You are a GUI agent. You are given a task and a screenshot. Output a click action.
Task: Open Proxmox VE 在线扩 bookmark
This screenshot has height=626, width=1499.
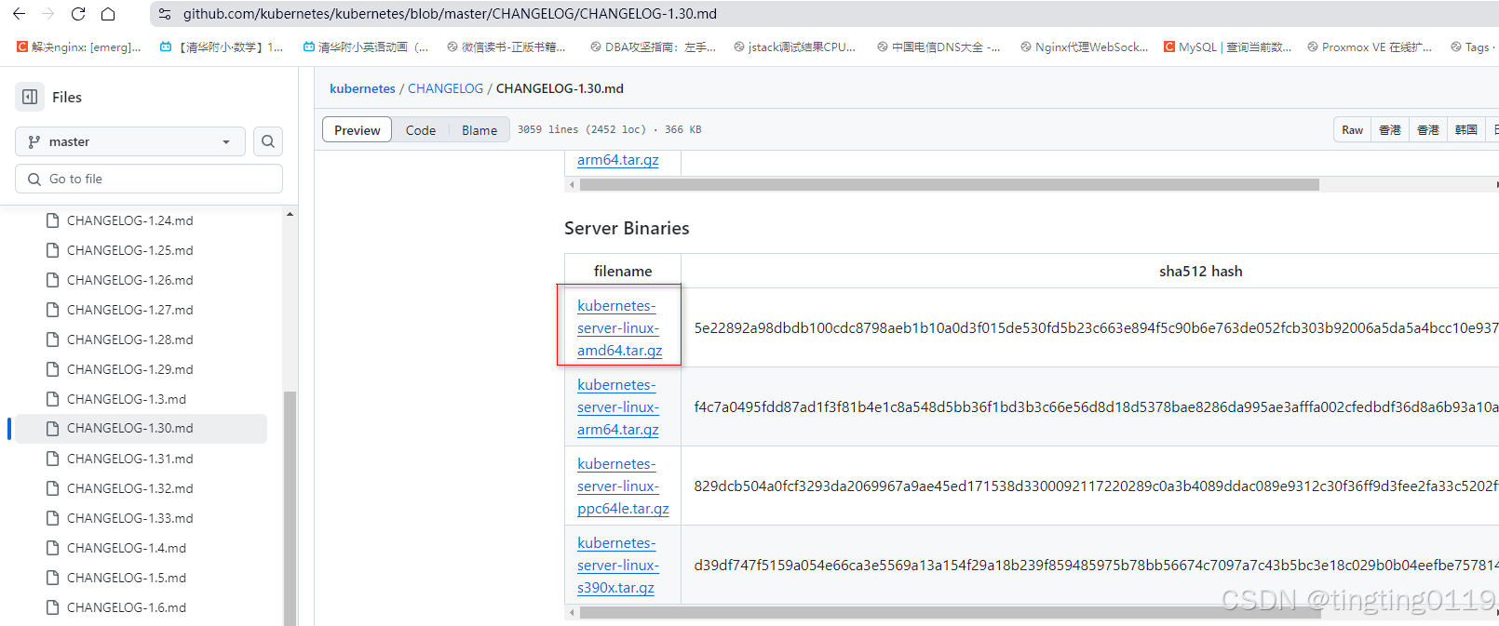(x=1370, y=47)
